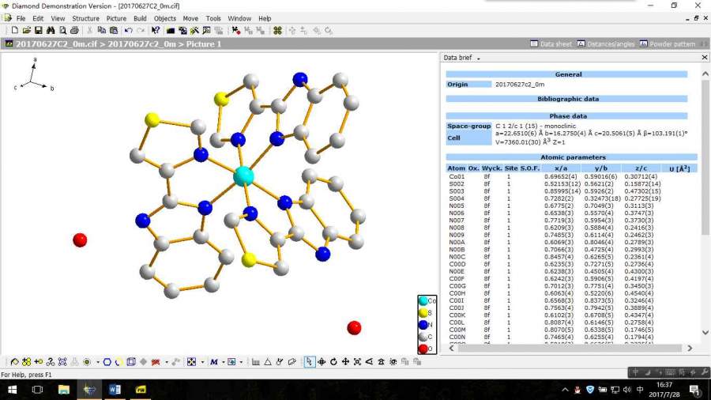Click the Open file folder icon
The height and width of the screenshot is (400, 711).
26,30
